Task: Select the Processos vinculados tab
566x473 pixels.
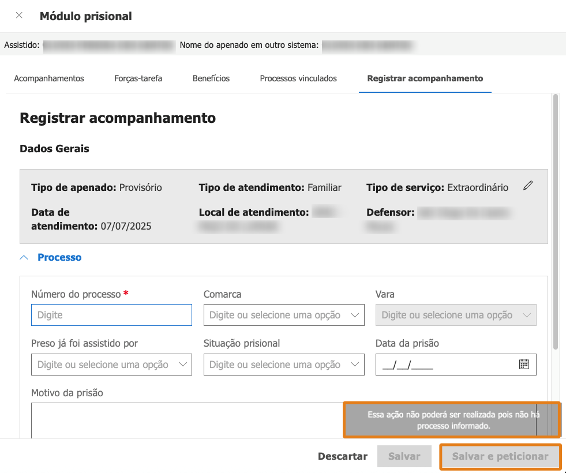Action: (x=298, y=78)
